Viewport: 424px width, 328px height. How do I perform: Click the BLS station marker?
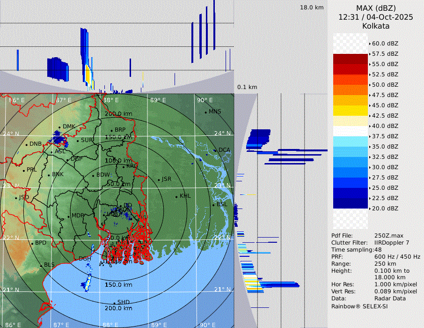41,265
